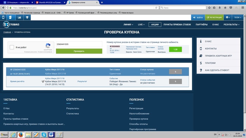Expand the ЛИНИЯ dropdown menu
The height and width of the screenshot is (138, 246).
pos(128,25)
